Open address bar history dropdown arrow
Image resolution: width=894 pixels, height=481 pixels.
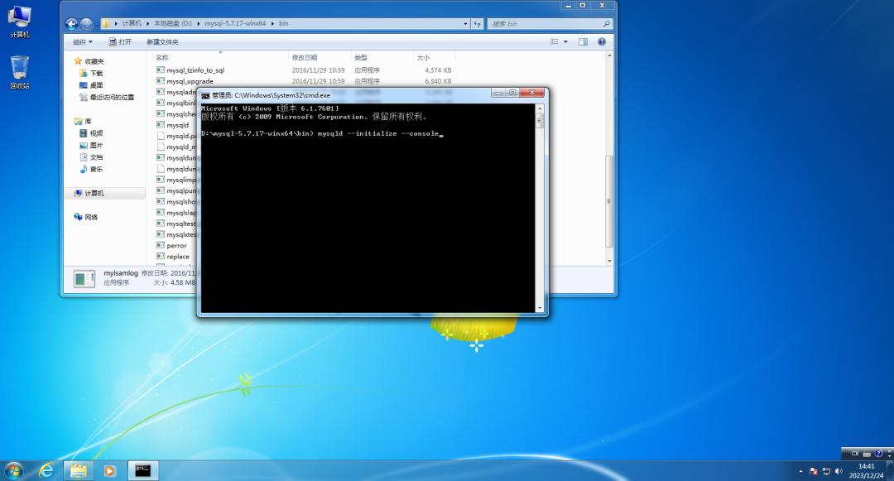point(465,23)
